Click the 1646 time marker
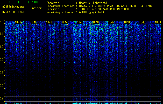 pos(96,22)
